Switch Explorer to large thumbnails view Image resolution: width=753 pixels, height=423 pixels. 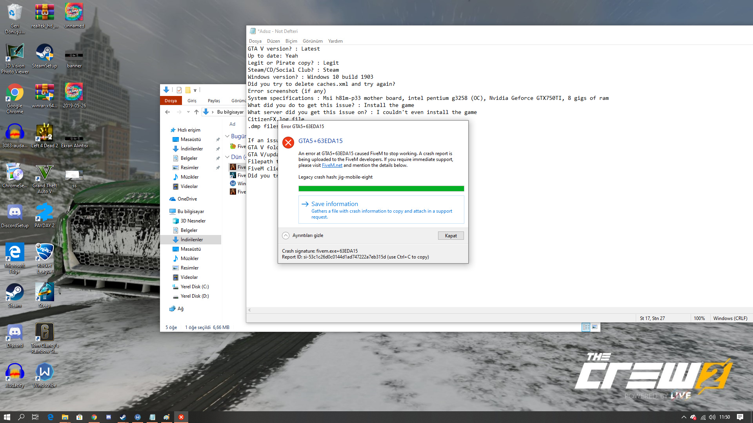pos(595,327)
